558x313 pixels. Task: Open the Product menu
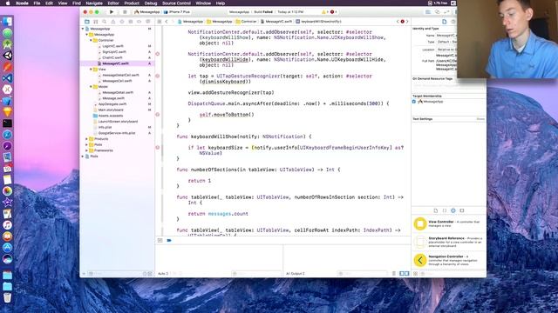tap(132, 3)
